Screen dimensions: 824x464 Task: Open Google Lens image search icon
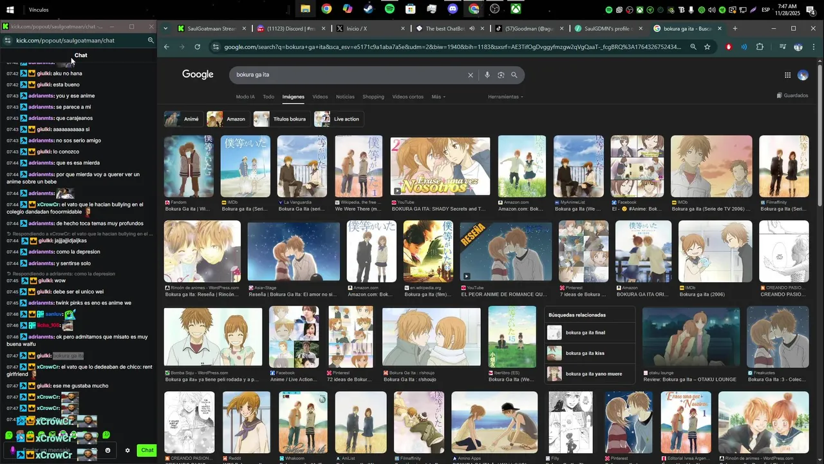[x=501, y=75]
